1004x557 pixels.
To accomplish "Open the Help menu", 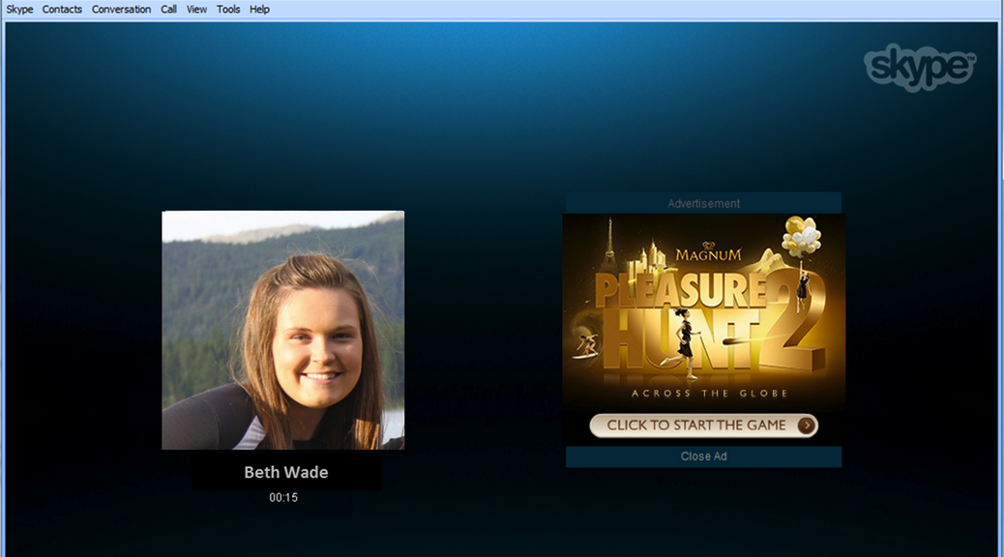I will point(259,10).
